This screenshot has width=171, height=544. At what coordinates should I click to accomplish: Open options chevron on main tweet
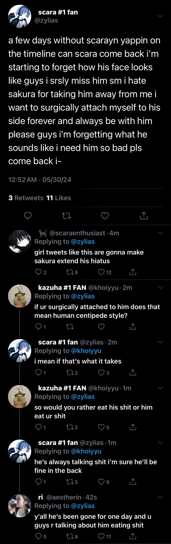pyautogui.click(x=160, y=16)
